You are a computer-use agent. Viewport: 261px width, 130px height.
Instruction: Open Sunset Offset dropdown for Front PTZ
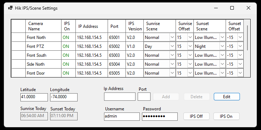tap(240, 46)
